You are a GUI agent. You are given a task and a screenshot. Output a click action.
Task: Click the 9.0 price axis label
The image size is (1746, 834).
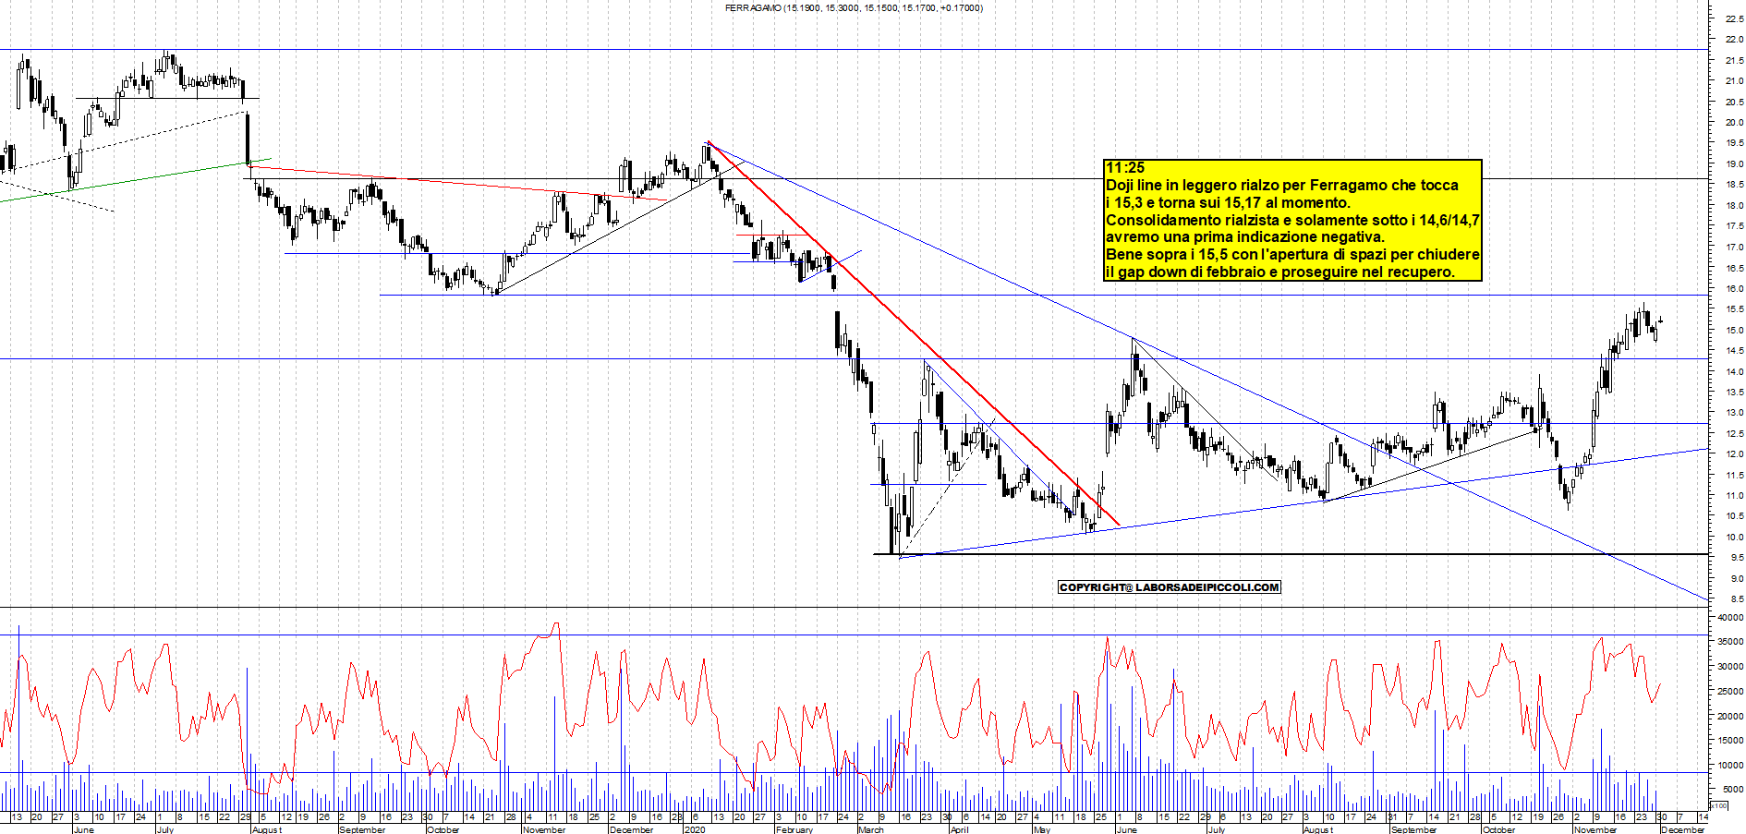pyautogui.click(x=1736, y=579)
